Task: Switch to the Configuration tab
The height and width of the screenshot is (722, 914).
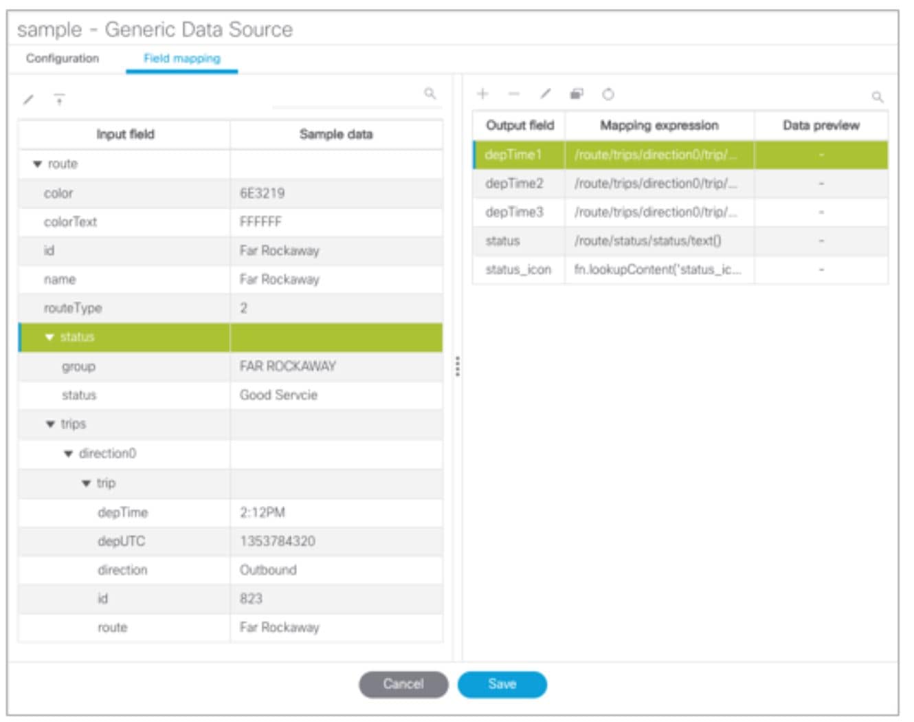Action: point(63,58)
